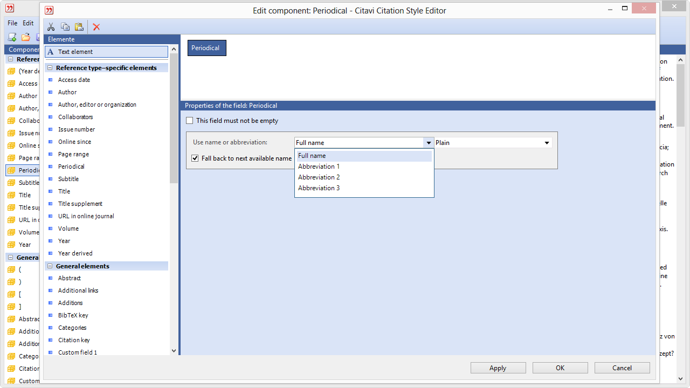Click the Collaborators element bullet icon
This screenshot has height=388, width=690.
coord(51,117)
